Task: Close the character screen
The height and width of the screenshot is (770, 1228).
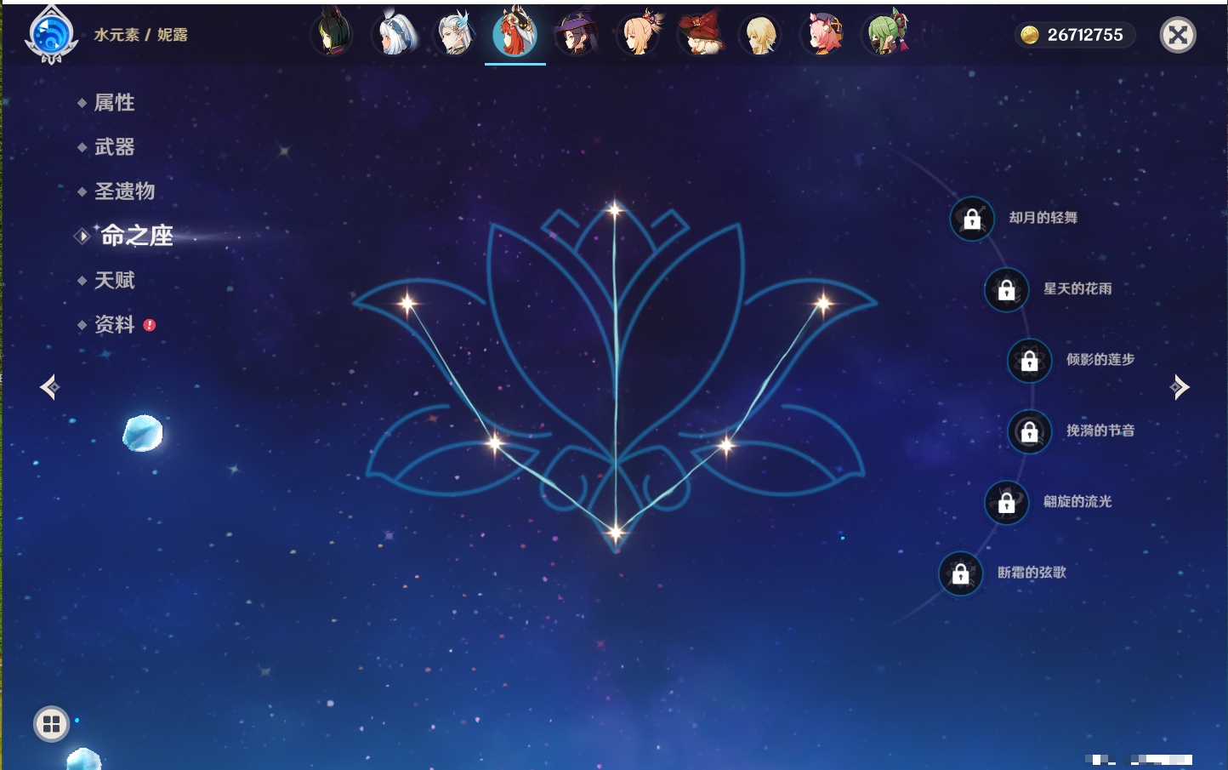Action: click(1179, 35)
